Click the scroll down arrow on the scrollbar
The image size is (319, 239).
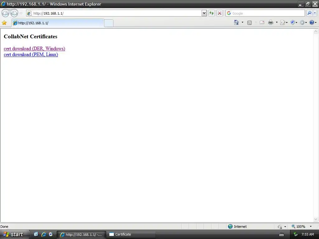pyautogui.click(x=316, y=219)
